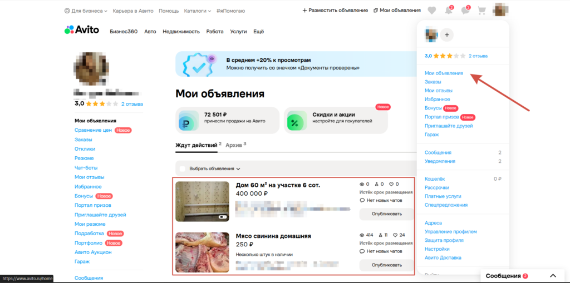570x283 pixels.
Task: Select 'Портал призов' in dropdown profile menu
Action: tap(441, 117)
